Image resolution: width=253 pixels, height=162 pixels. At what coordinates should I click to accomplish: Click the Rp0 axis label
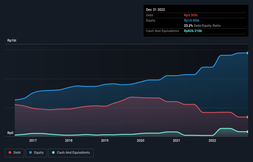click(x=10, y=133)
